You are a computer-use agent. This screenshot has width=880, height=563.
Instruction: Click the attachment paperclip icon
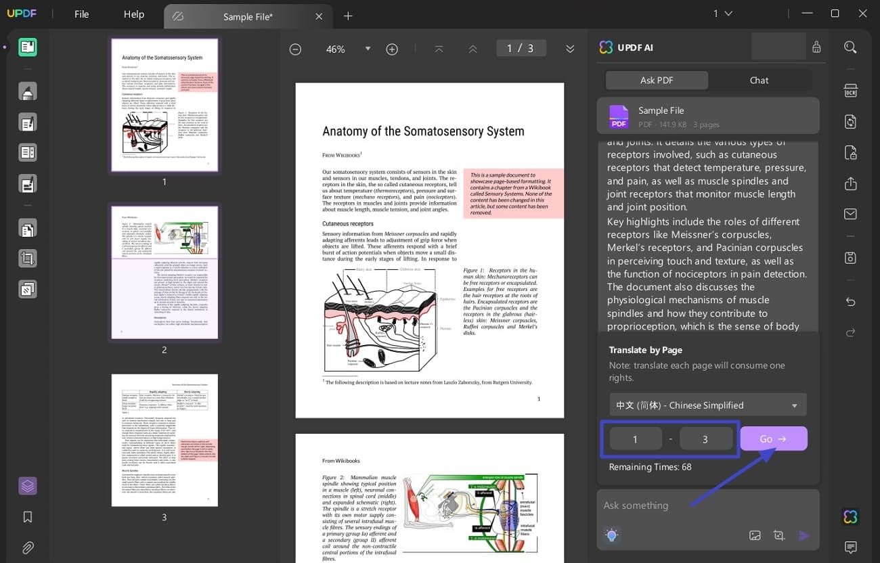click(28, 547)
